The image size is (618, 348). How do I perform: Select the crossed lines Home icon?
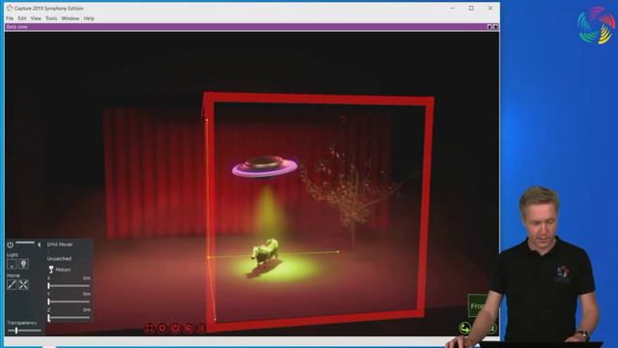(23, 284)
